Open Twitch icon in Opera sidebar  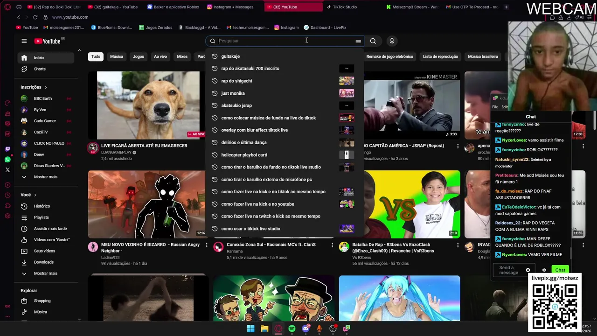(x=7, y=149)
